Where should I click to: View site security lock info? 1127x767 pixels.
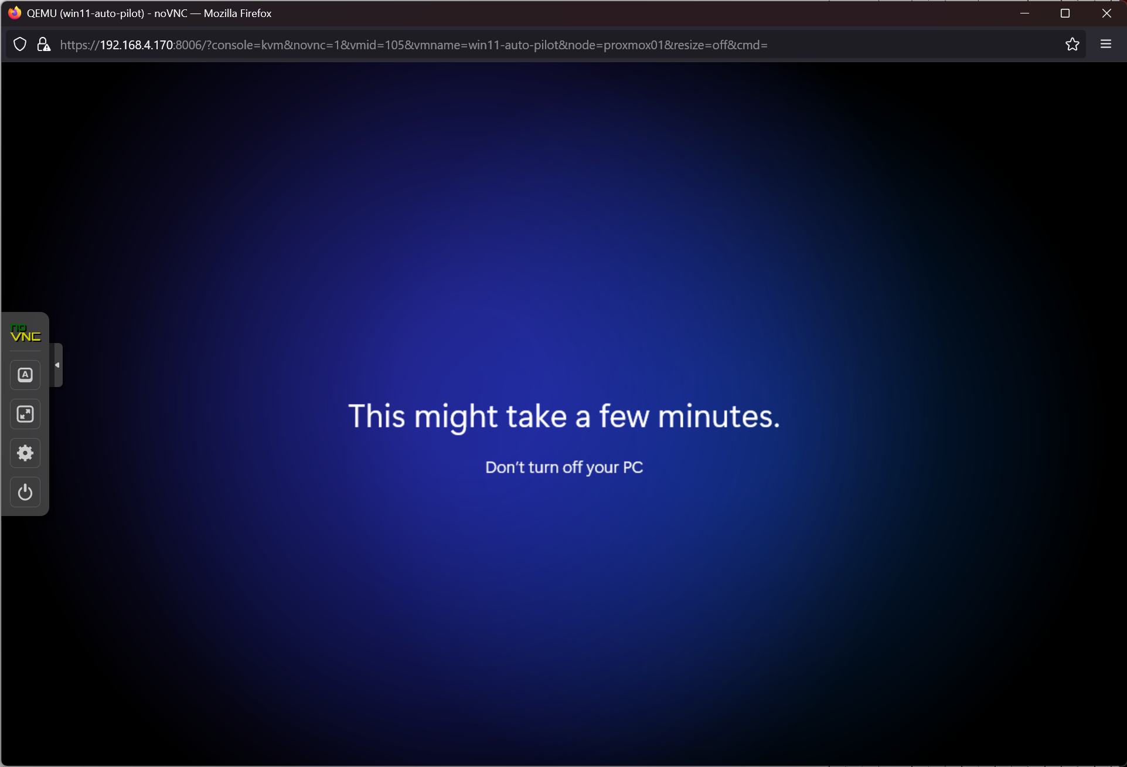click(43, 45)
